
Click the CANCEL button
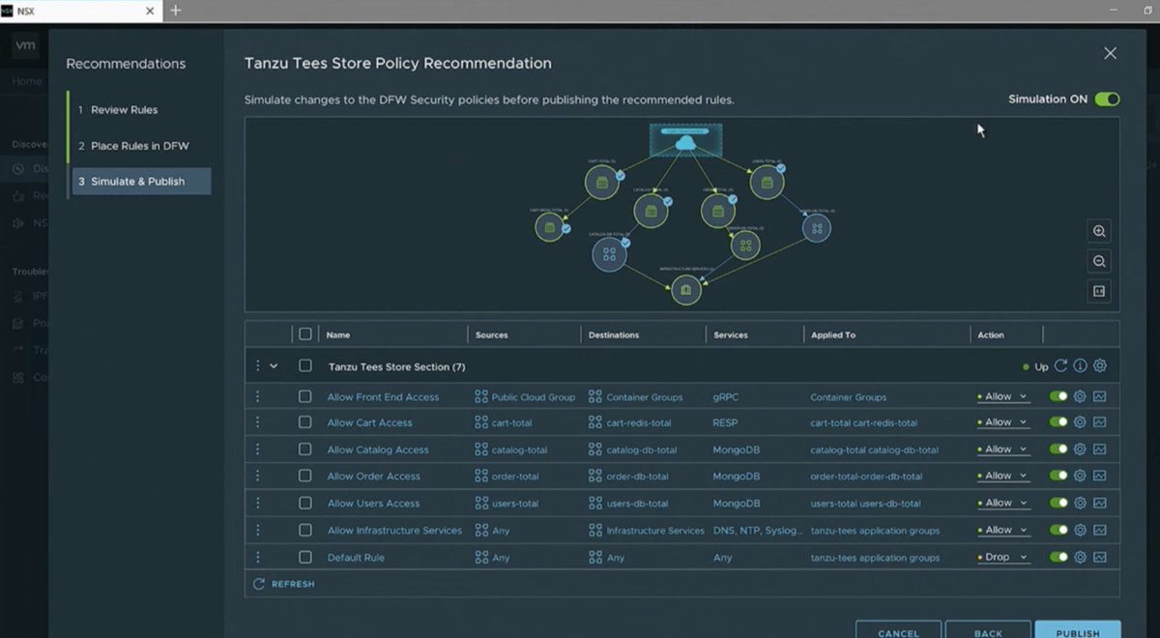coord(898,631)
